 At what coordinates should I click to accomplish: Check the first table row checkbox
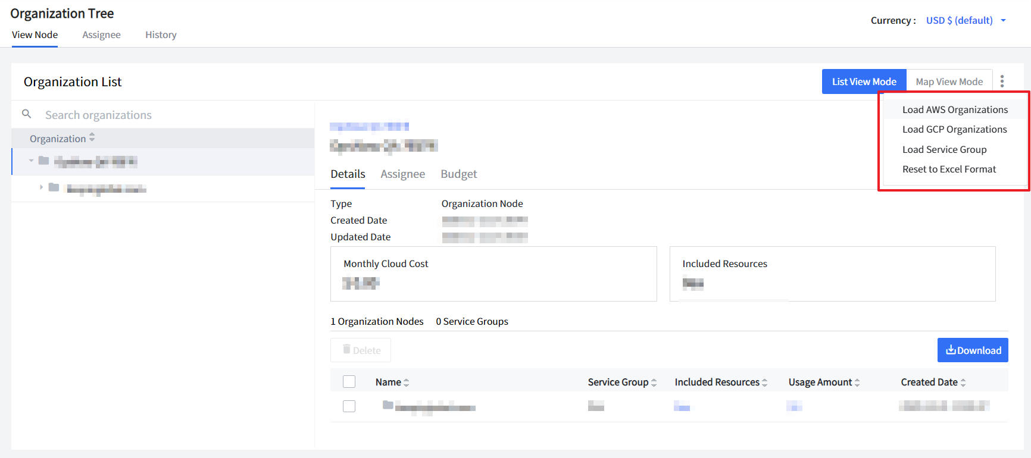point(349,406)
